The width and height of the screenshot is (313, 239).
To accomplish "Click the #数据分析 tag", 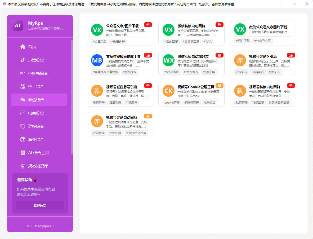I will [x=118, y=42].
